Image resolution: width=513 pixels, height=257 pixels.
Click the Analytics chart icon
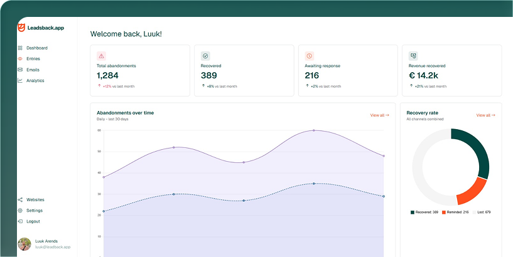[x=20, y=81]
